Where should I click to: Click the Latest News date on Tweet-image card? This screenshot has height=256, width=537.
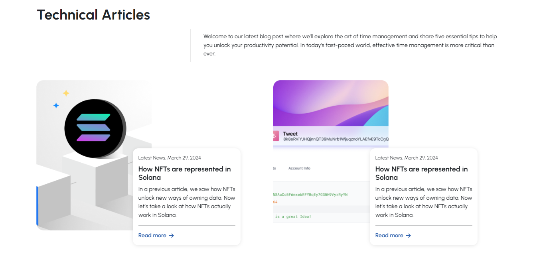[x=407, y=158]
